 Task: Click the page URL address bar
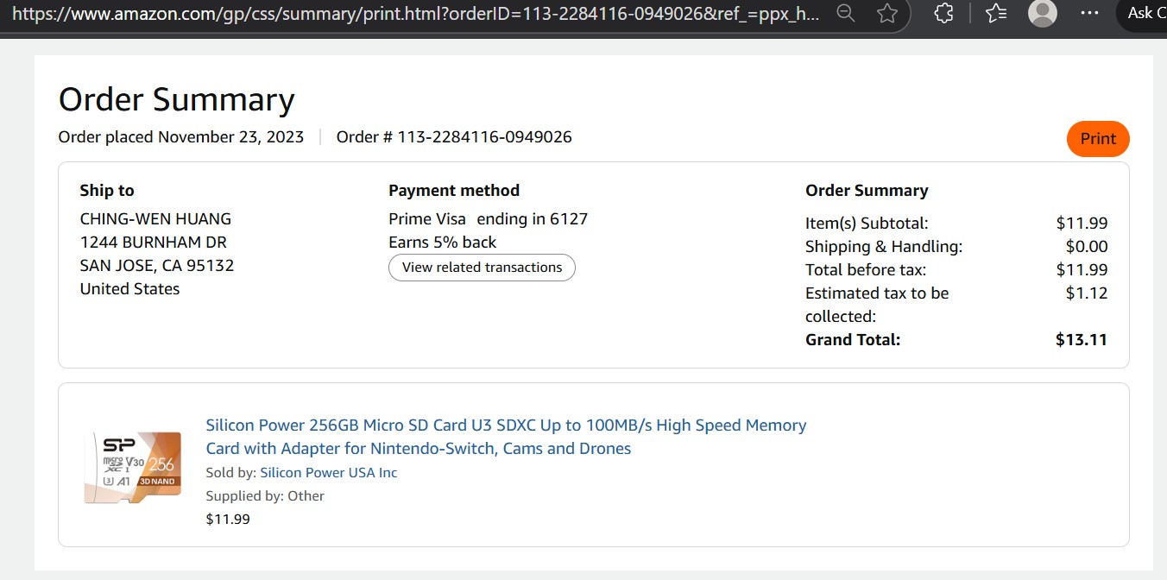414,14
